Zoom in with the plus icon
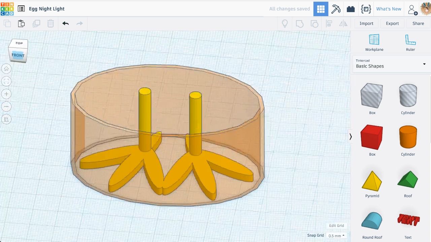Viewport: 431px width, 242px height. 6,94
